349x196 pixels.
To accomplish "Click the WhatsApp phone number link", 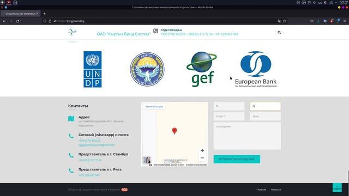I will pyautogui.click(x=89, y=140).
